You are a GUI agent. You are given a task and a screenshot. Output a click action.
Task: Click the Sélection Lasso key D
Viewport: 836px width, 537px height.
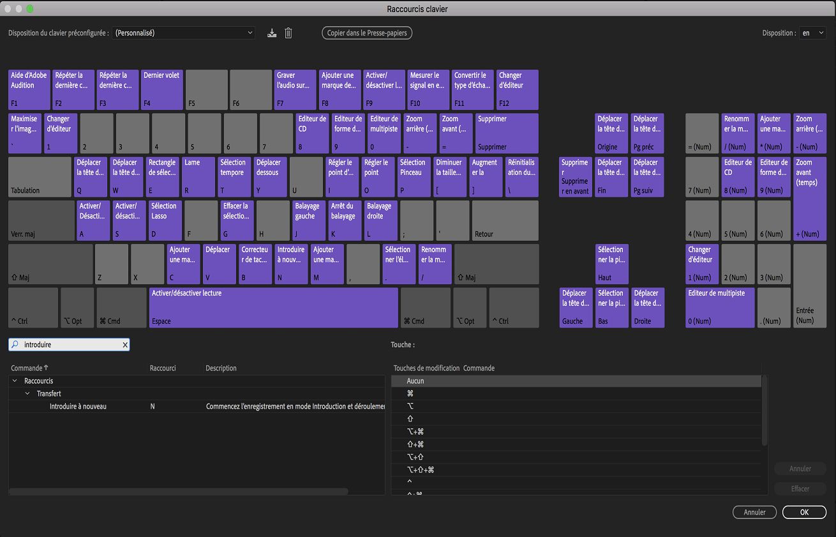pyautogui.click(x=165, y=220)
